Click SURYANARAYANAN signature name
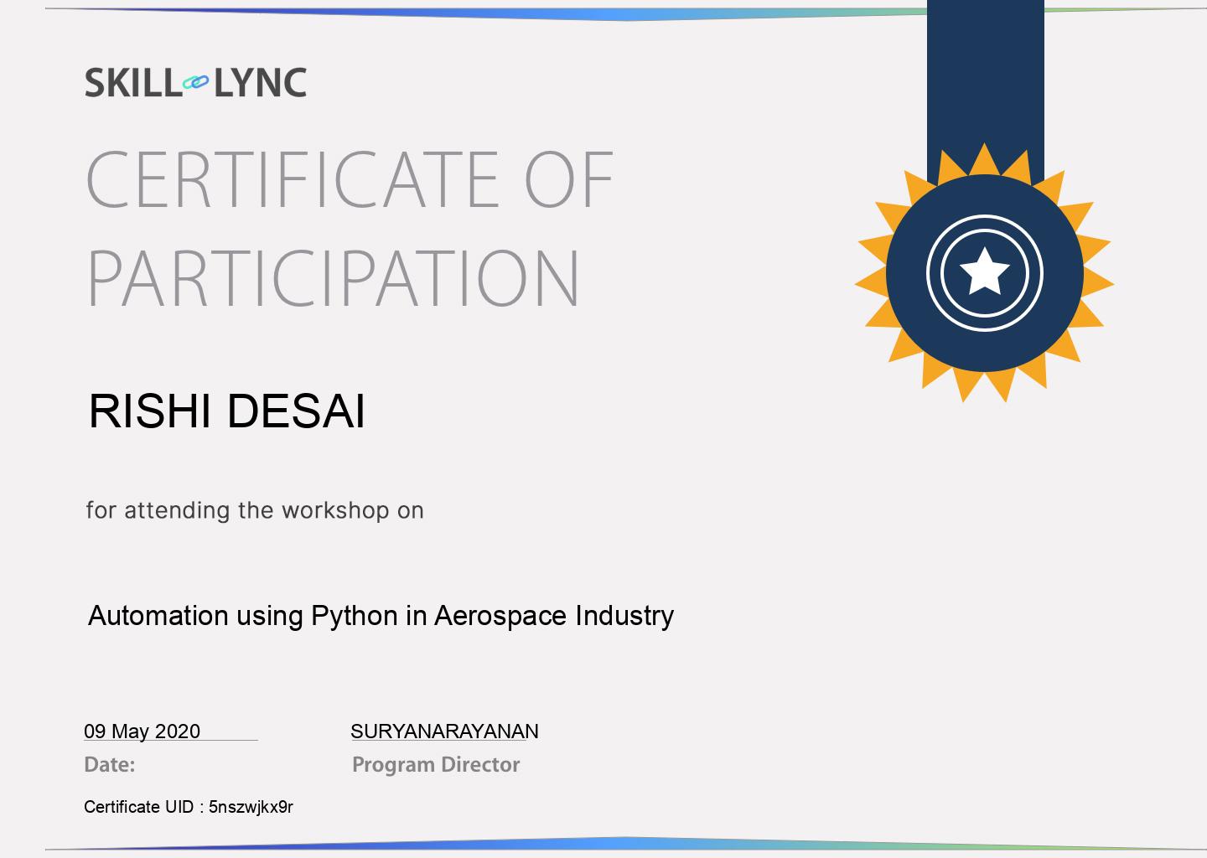This screenshot has height=858, width=1207. pyautogui.click(x=445, y=731)
